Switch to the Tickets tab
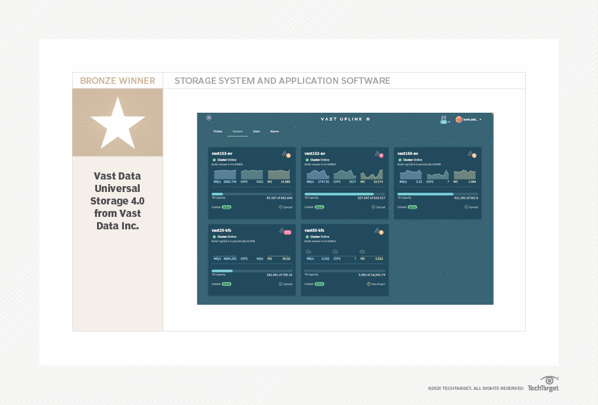Image resolution: width=598 pixels, height=405 pixels. point(217,131)
